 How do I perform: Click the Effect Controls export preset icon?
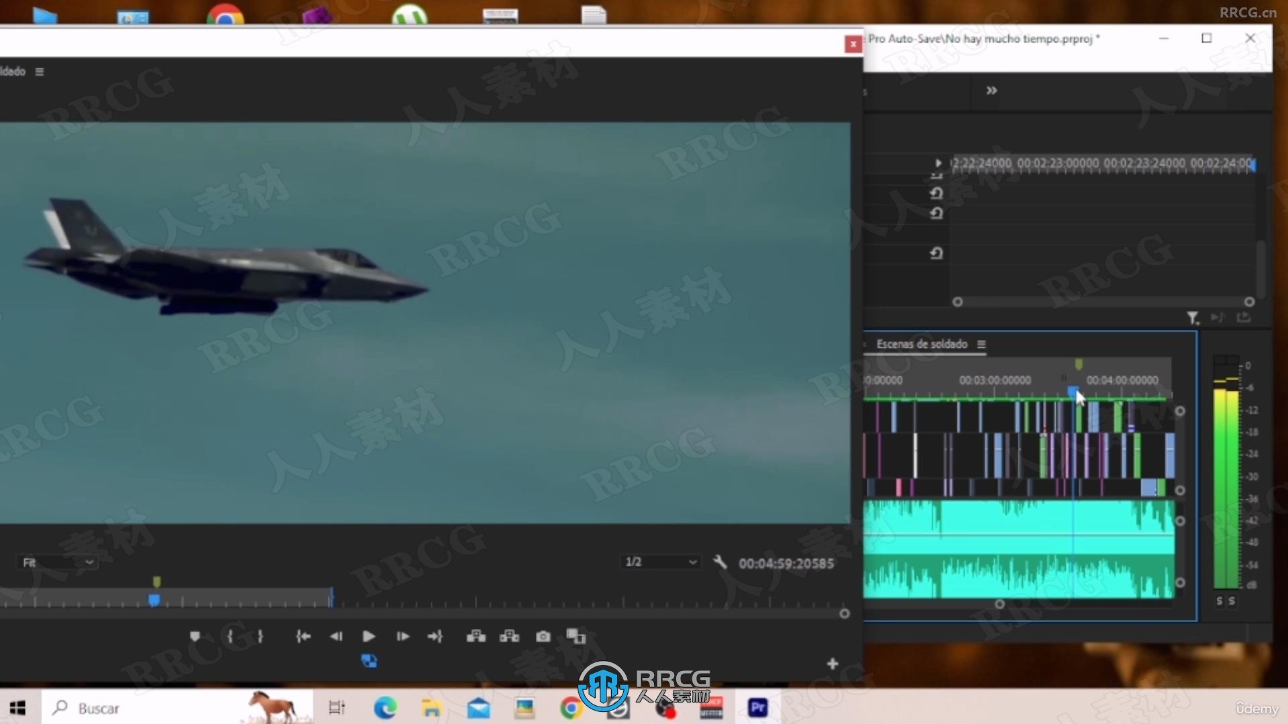point(1244,317)
